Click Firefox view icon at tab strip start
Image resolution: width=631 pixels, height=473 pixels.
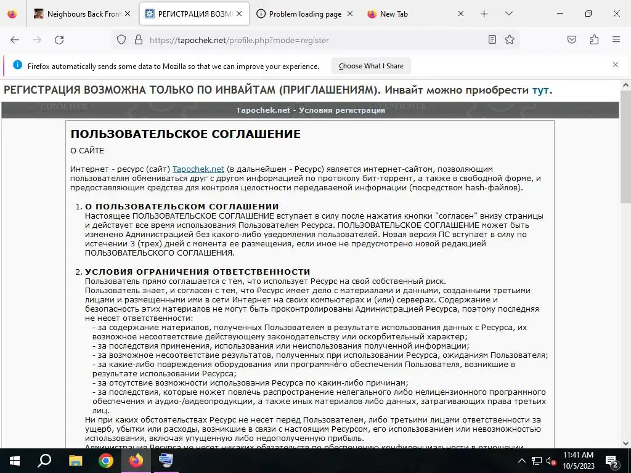[12, 14]
